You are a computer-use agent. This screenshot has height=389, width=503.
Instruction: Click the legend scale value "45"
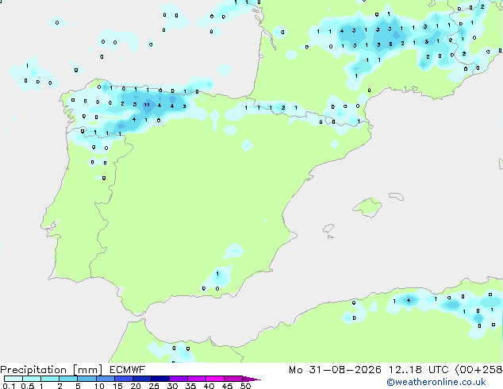tap(227, 386)
